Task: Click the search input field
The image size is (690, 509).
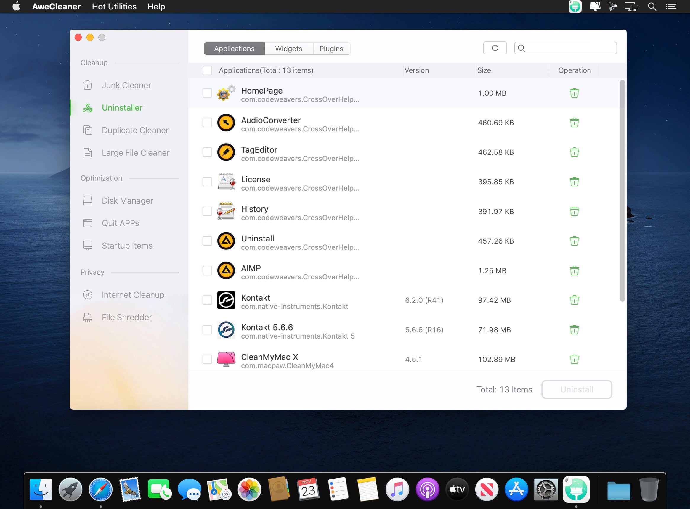Action: click(570, 48)
